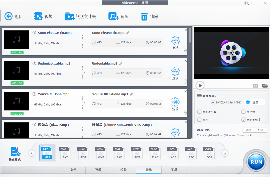Uncheck NVIDIA / Intel / AMD acceleration
Viewport: 270px width, 177px height.
pos(213,102)
